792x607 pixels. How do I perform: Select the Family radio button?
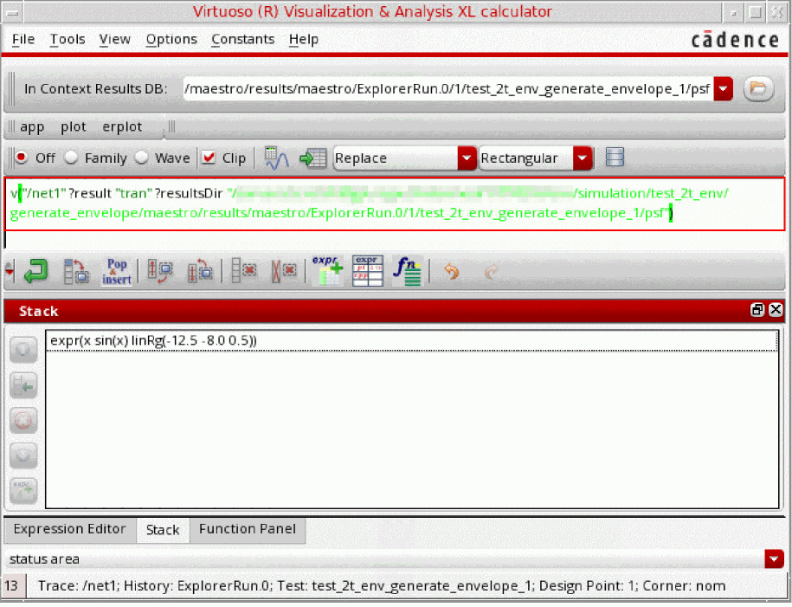(71, 158)
